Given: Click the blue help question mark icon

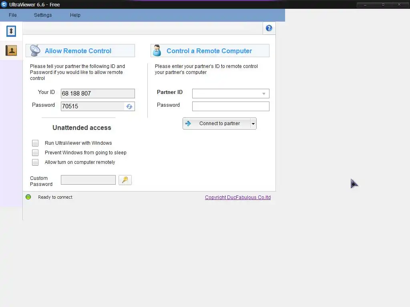Looking at the screenshot, I should tap(269, 28).
